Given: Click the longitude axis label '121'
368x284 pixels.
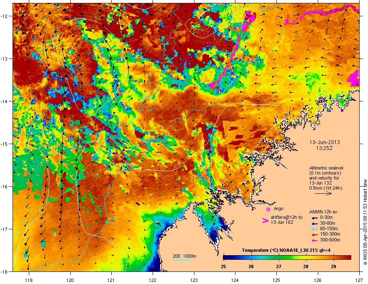Looking at the screenshot, I should coord(111,280).
